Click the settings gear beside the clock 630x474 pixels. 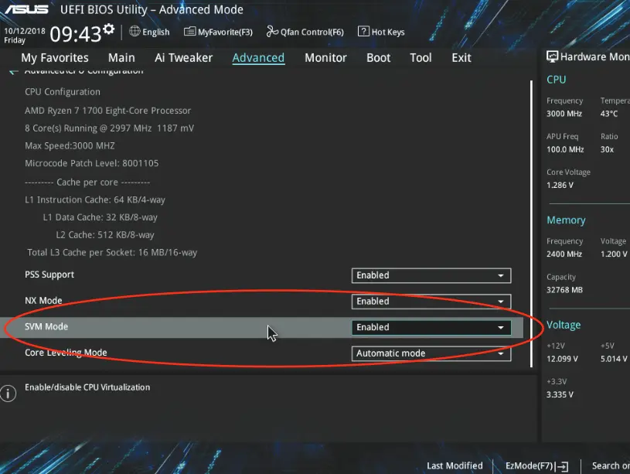107,30
